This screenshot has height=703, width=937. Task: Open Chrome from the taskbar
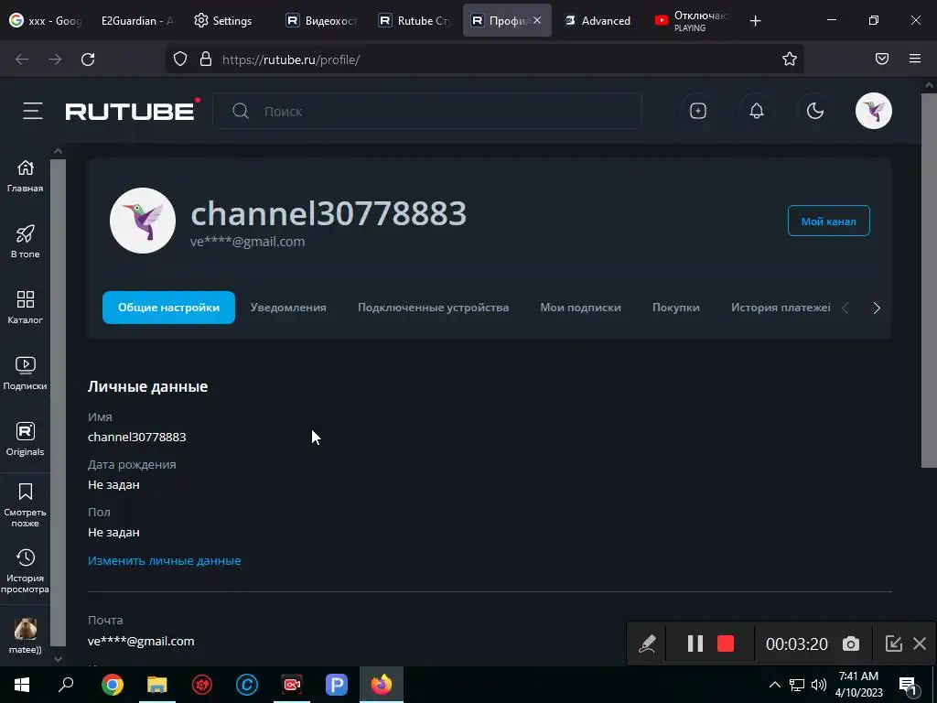point(113,685)
